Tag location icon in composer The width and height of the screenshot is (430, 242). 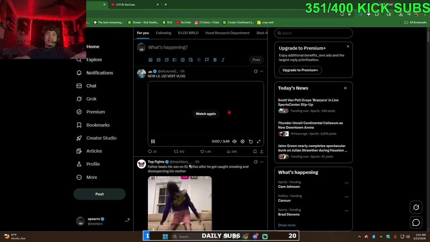[199, 60]
